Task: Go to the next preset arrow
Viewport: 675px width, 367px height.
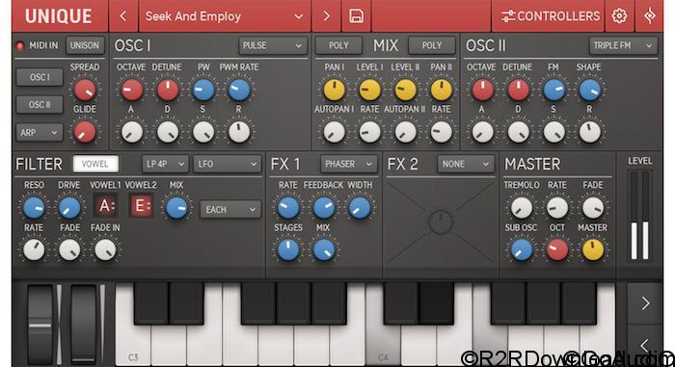Action: 326,16
